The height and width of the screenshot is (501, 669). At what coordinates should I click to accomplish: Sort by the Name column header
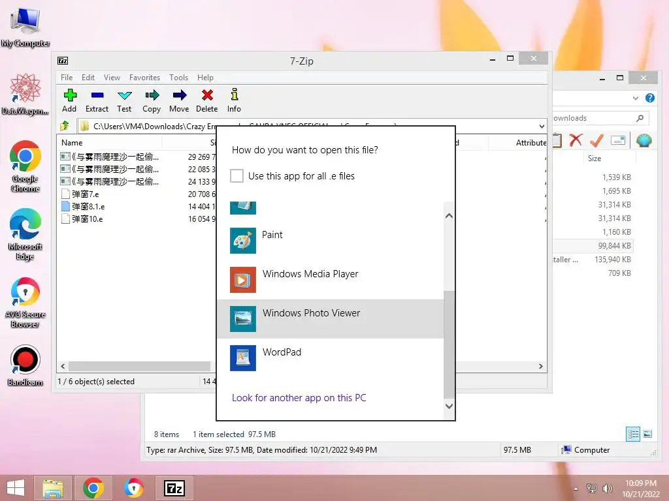tap(109, 143)
